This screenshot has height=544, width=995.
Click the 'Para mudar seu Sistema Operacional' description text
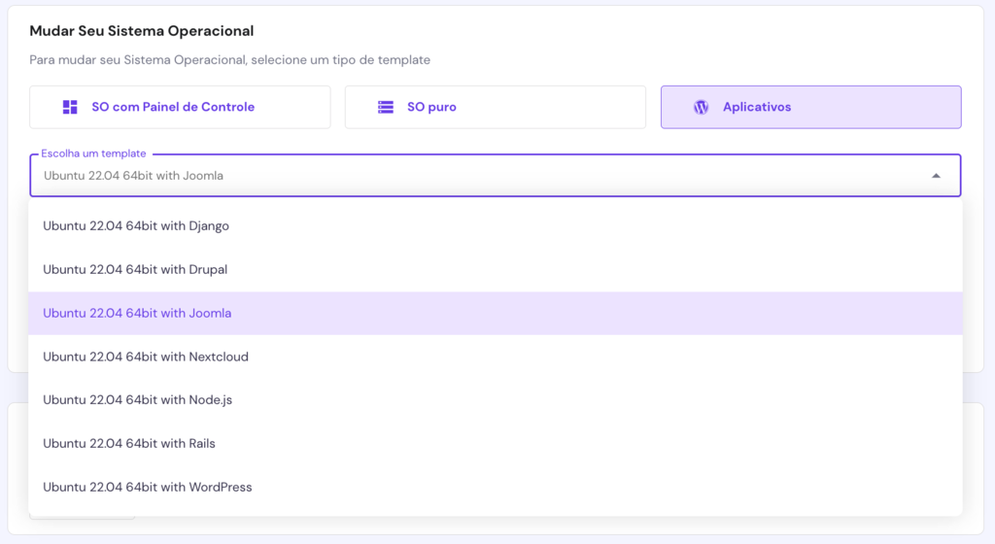[229, 59]
